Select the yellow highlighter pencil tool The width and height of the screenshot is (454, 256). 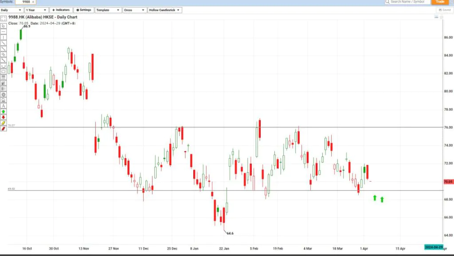pos(4,123)
